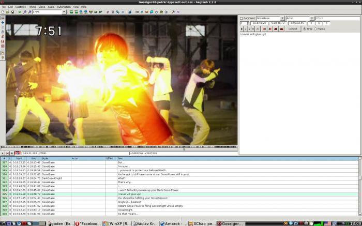The height and width of the screenshot is (226, 362).
Task: Open the Timing menu
Action: 32,7
